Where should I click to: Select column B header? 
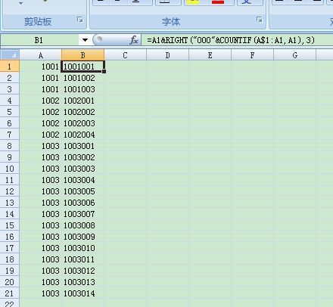click(x=82, y=55)
